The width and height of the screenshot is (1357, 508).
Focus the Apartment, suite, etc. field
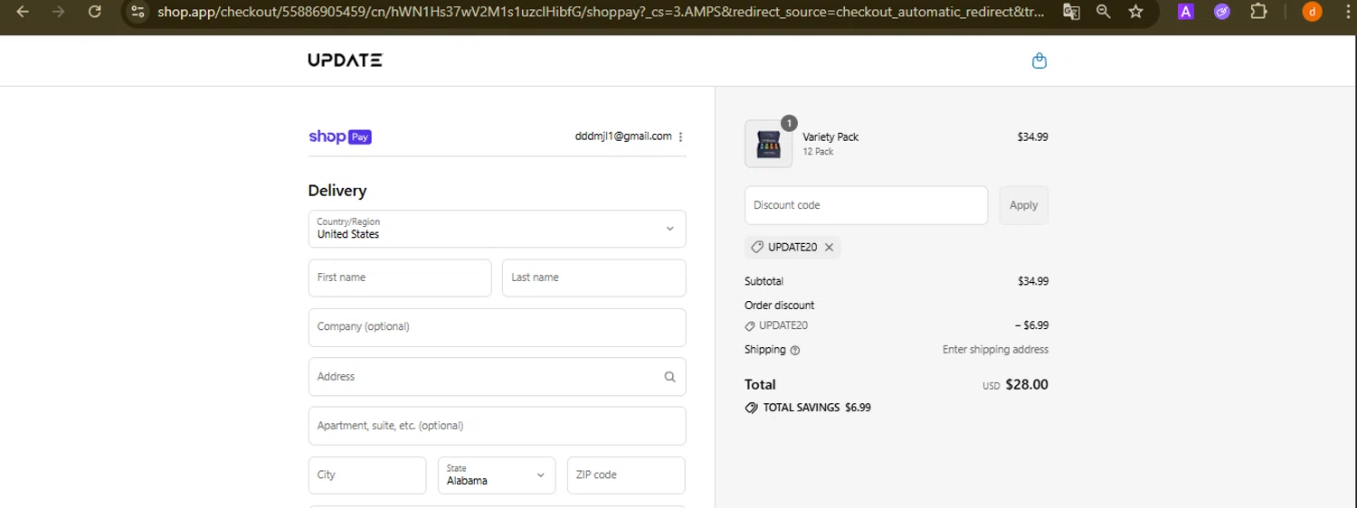coord(497,426)
